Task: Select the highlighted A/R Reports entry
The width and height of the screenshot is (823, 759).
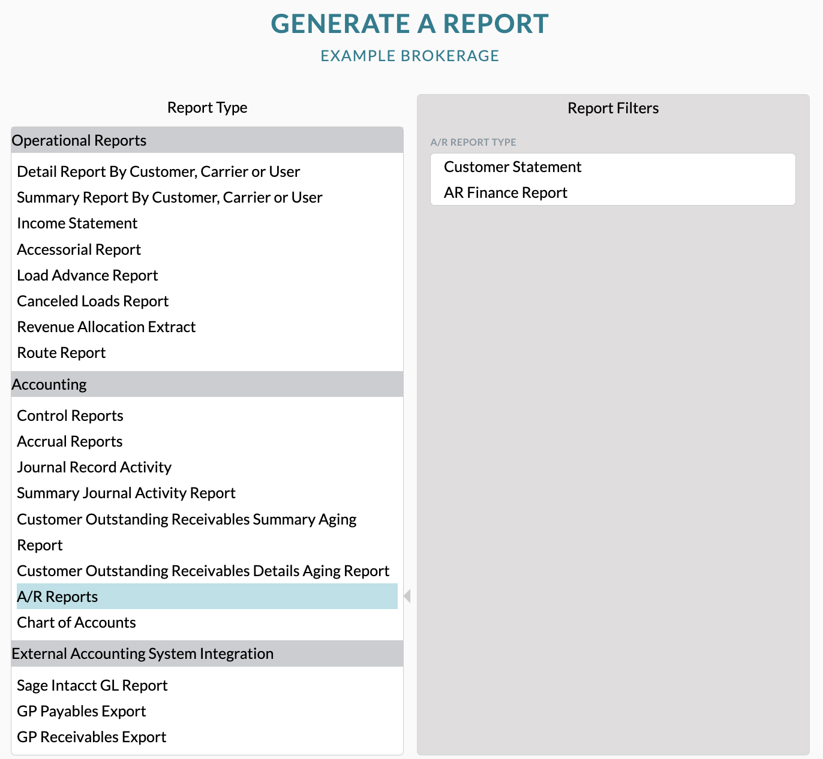Action: 57,597
